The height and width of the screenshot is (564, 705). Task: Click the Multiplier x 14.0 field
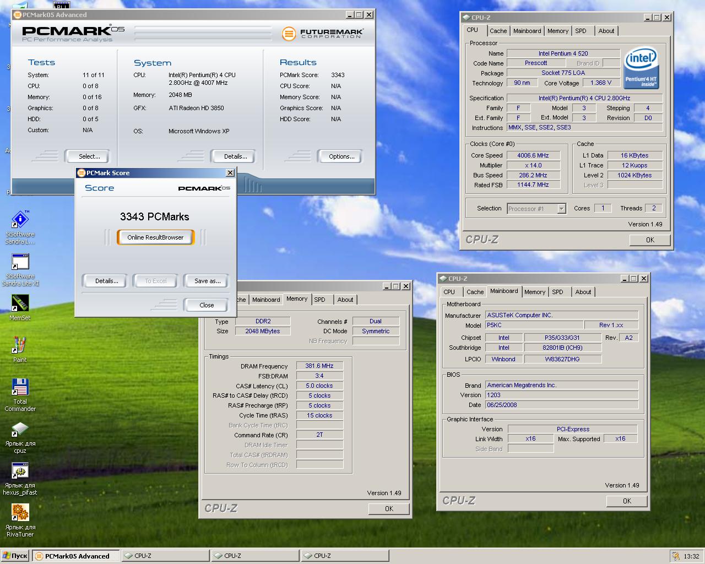533,165
